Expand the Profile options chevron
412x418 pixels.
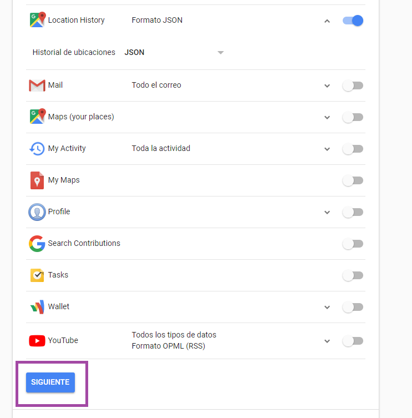(x=327, y=213)
